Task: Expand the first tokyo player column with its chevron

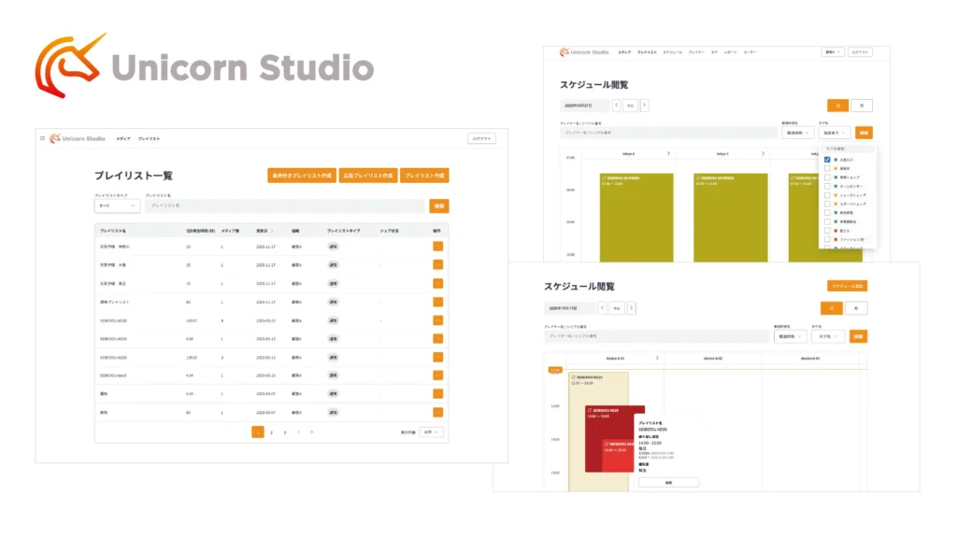Action: tap(668, 154)
